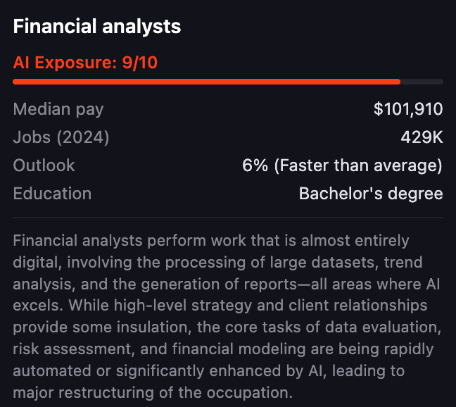This screenshot has height=407, width=456.
Task: Select the "Bachelor's degree" education value
Action: coord(371,194)
